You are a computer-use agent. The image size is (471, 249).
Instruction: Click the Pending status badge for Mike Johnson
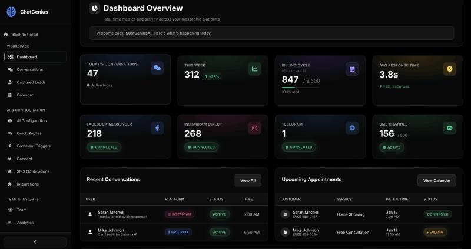click(x=435, y=232)
